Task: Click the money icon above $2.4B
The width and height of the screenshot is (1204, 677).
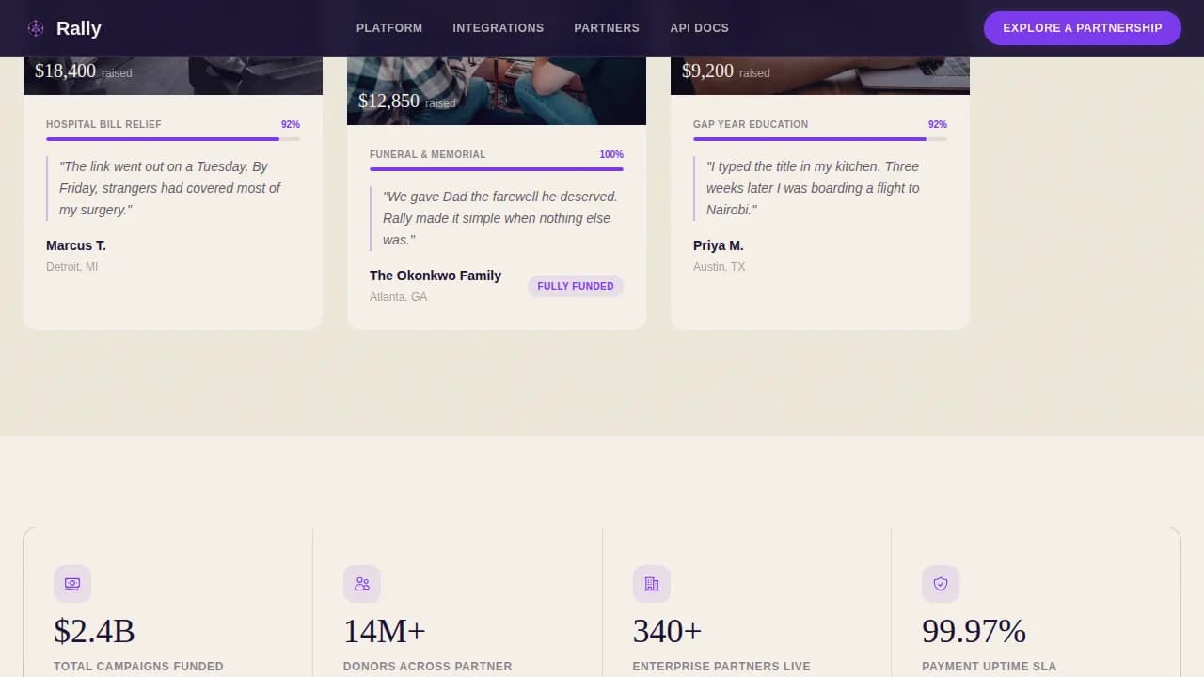Action: (72, 584)
